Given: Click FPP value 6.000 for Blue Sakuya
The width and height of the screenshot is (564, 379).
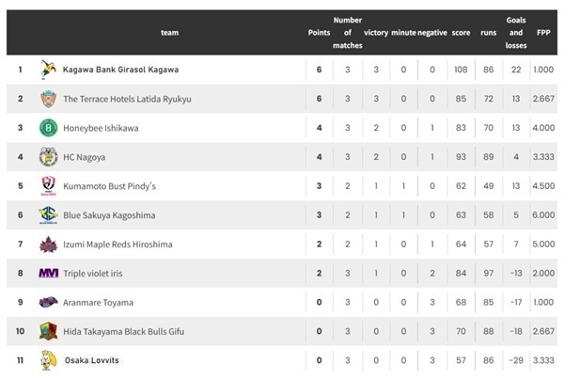Looking at the screenshot, I should point(543,214).
